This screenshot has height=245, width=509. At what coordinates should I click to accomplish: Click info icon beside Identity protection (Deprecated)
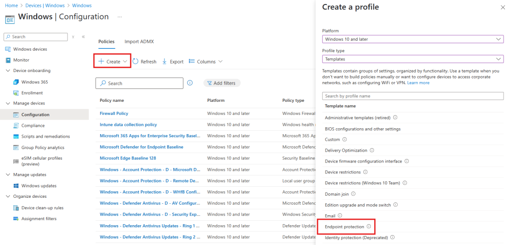pyautogui.click(x=392, y=237)
